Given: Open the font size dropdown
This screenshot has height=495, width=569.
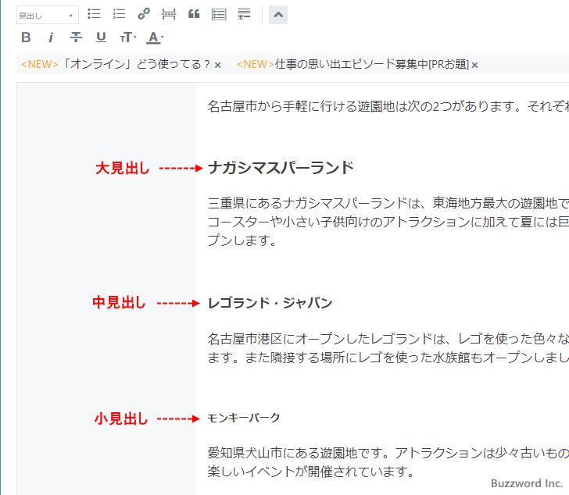Looking at the screenshot, I should (x=127, y=37).
